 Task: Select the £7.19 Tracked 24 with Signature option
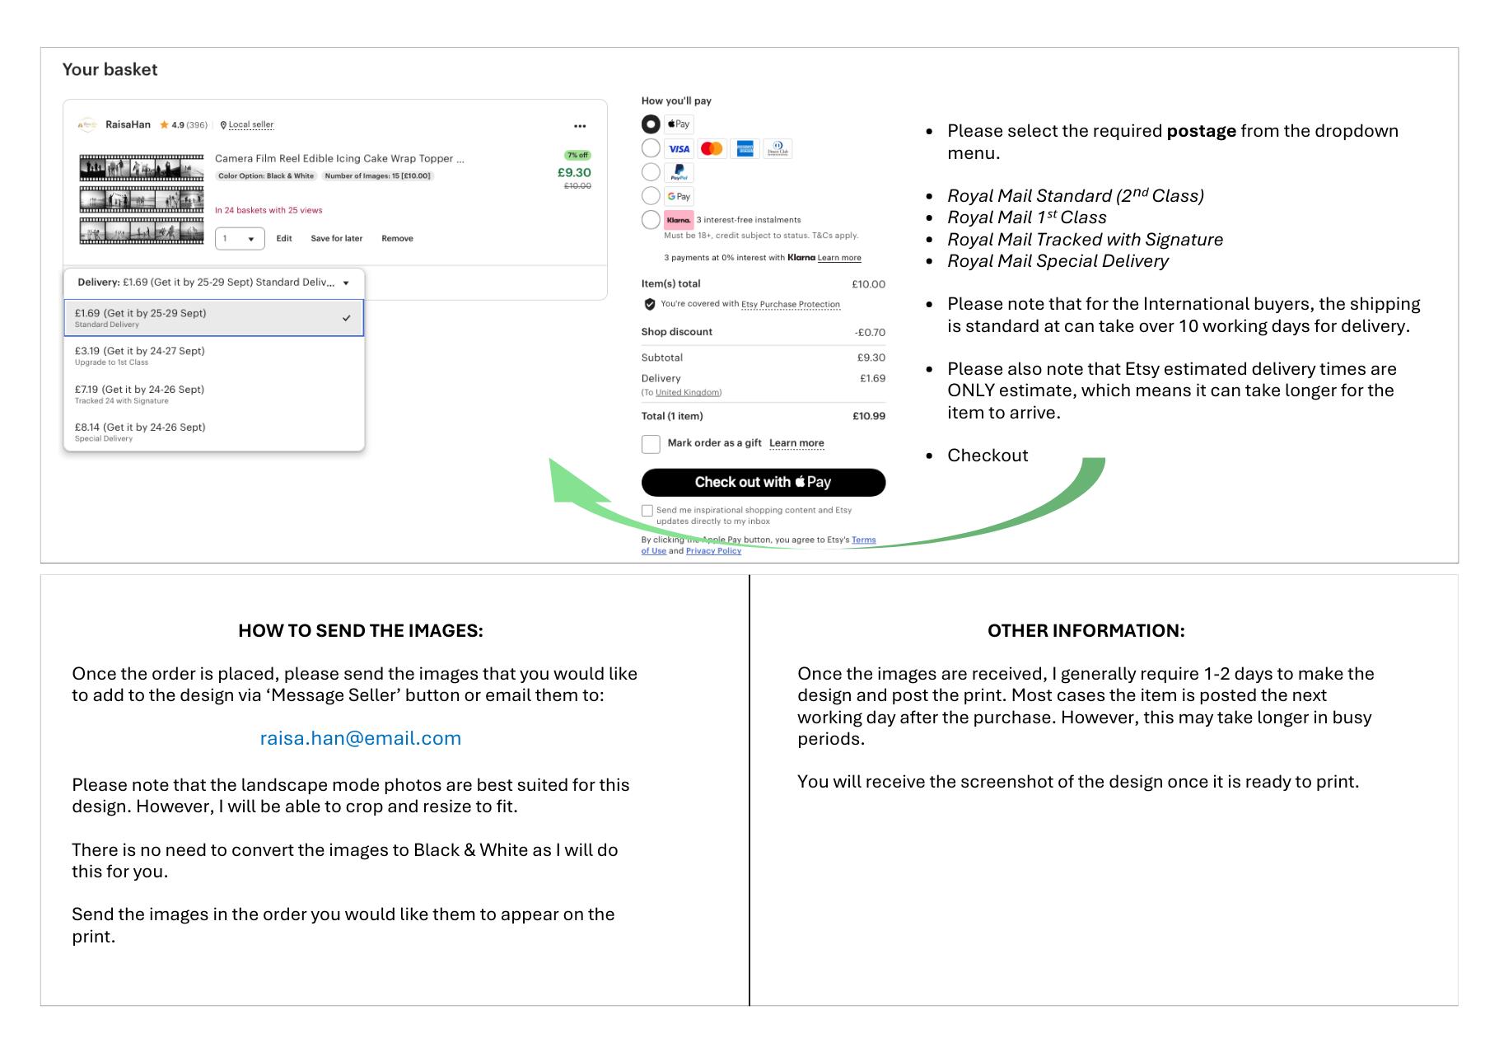point(214,395)
